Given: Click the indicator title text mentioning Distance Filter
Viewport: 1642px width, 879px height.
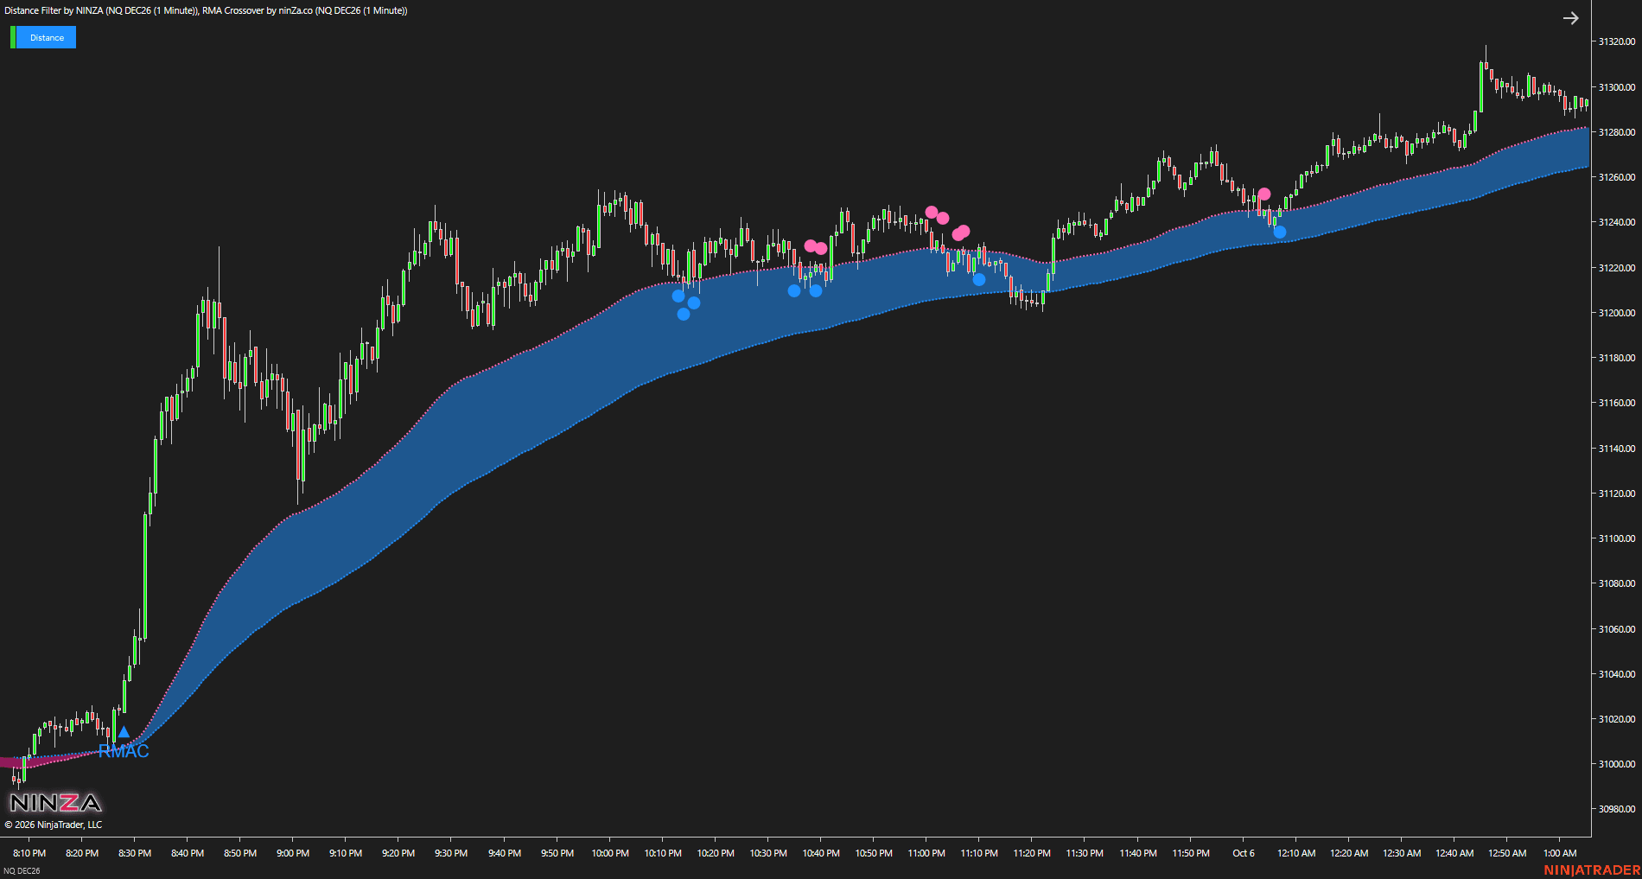Looking at the screenshot, I should pos(206,10).
